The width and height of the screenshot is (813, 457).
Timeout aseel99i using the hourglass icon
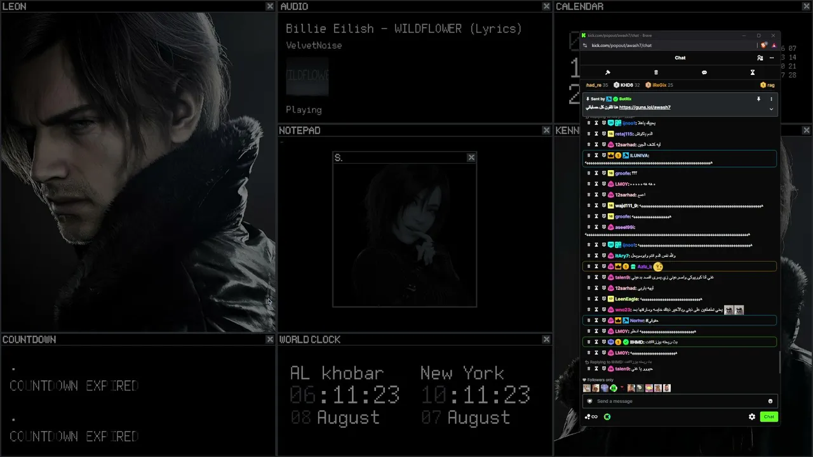click(x=596, y=227)
